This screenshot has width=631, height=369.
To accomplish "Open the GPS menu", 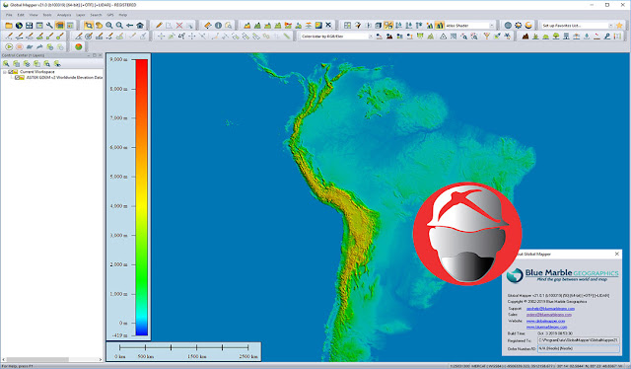I will click(x=110, y=15).
